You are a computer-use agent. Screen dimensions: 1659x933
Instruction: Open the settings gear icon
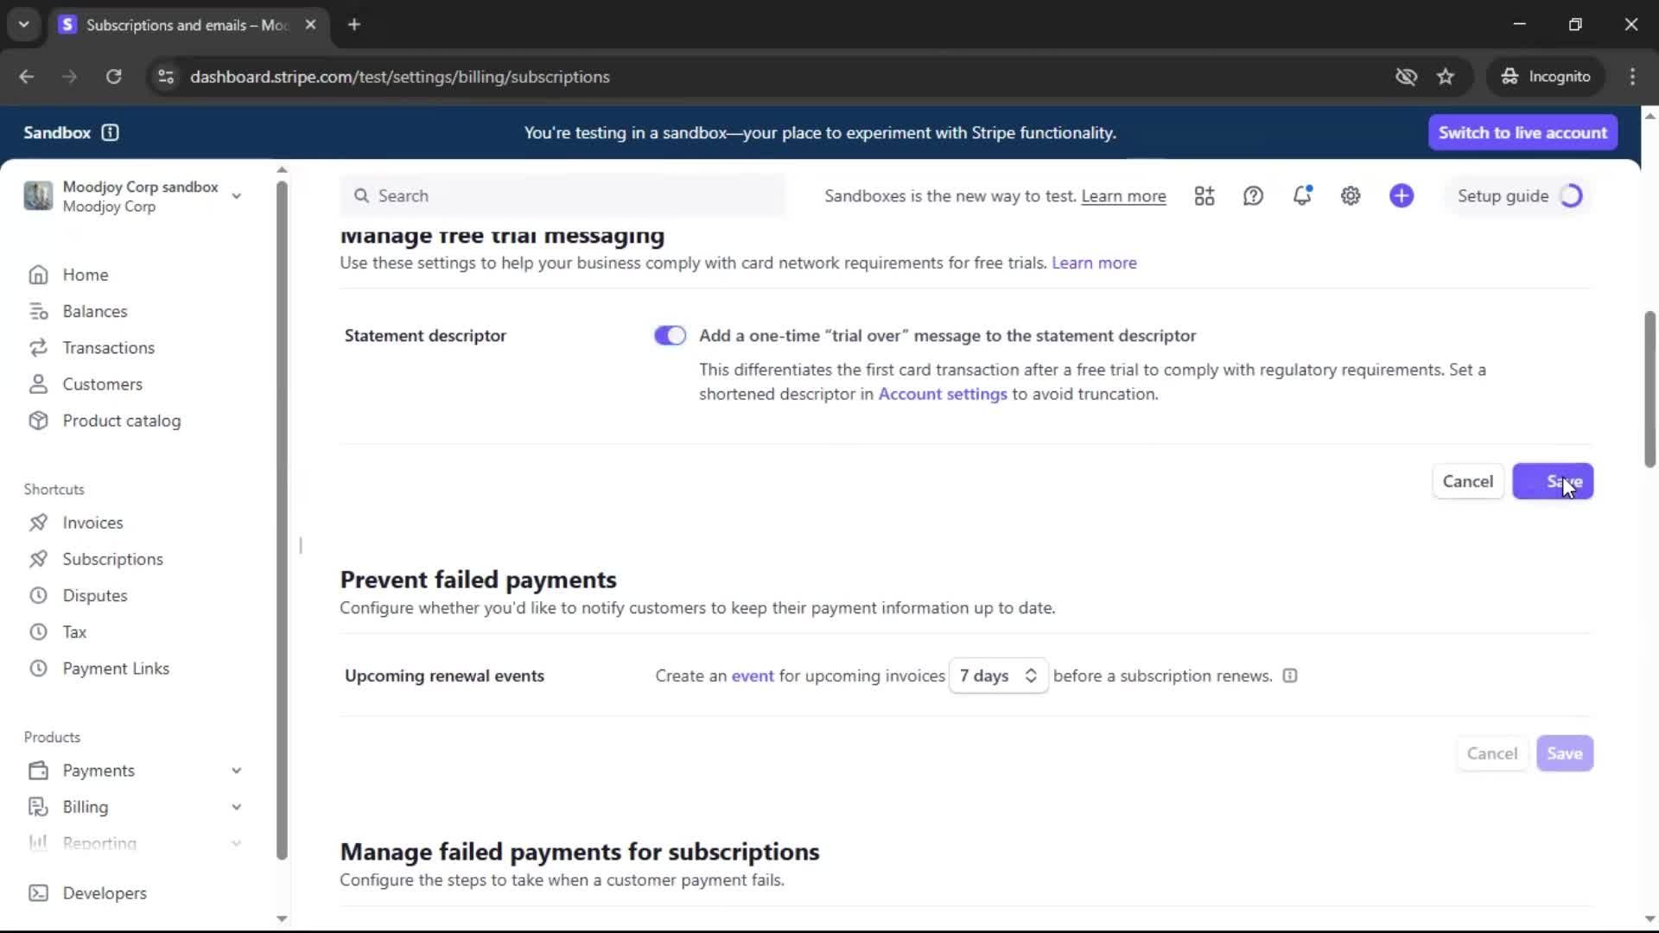[1351, 196]
